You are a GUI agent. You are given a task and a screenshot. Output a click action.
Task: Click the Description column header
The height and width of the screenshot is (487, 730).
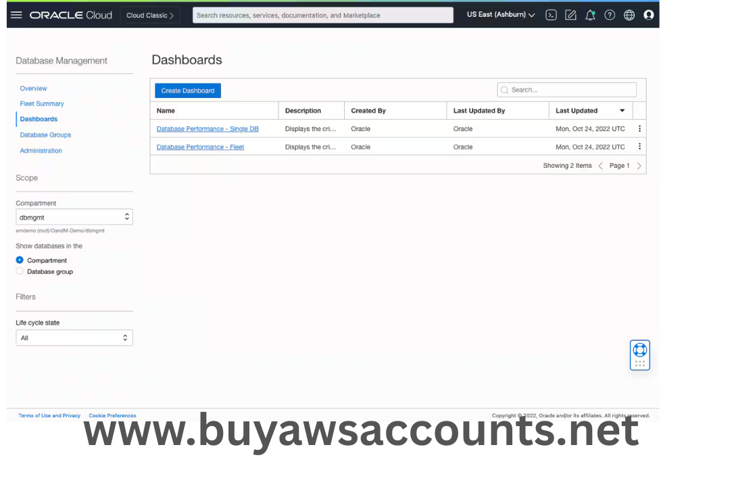pyautogui.click(x=303, y=110)
